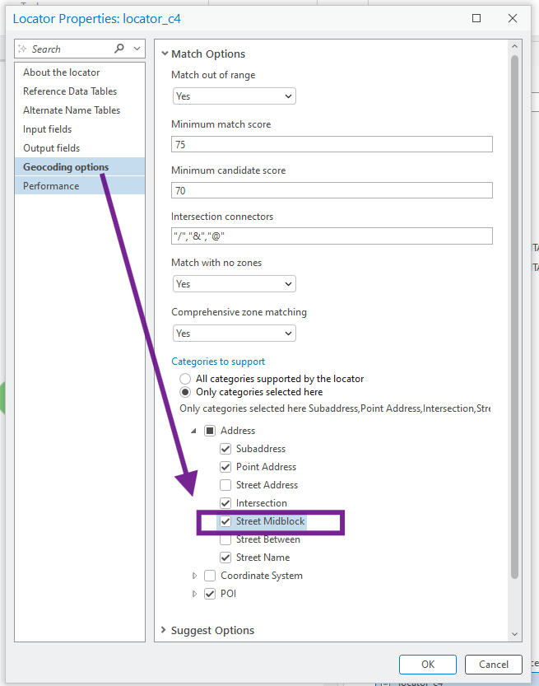The width and height of the screenshot is (539, 686).
Task: Open the search options dropdown arrow
Action: pyautogui.click(x=135, y=49)
